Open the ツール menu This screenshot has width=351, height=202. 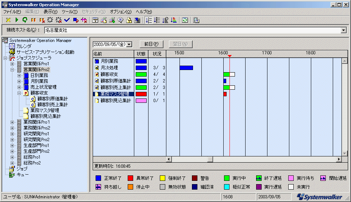pyautogui.click(x=70, y=12)
